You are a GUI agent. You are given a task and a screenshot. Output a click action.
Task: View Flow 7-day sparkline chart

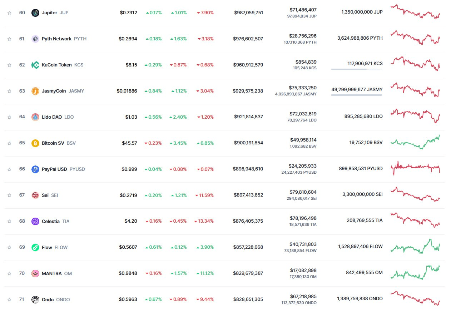click(415, 246)
